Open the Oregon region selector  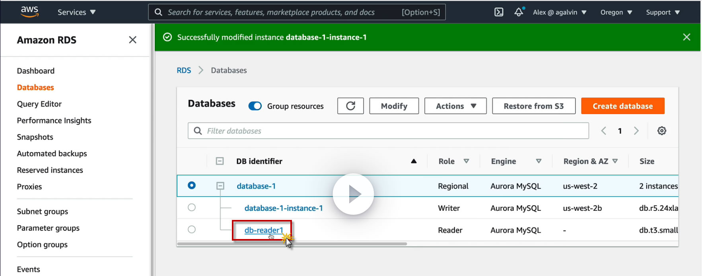(616, 12)
